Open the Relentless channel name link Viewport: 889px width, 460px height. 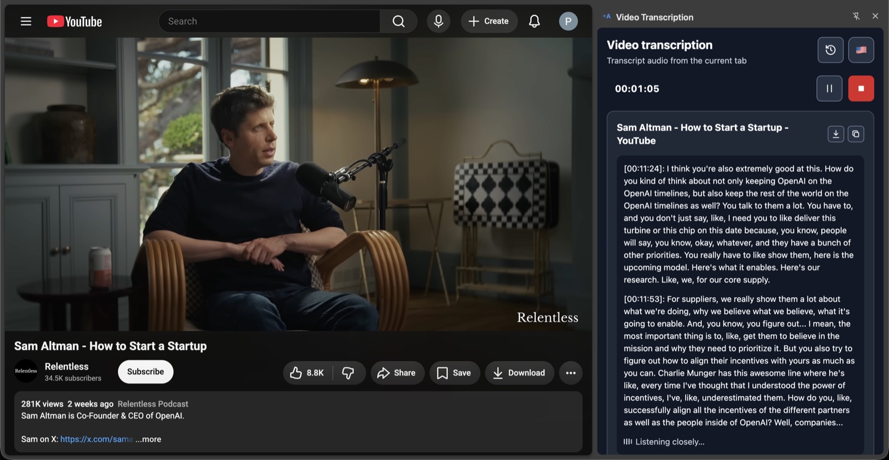tap(67, 366)
